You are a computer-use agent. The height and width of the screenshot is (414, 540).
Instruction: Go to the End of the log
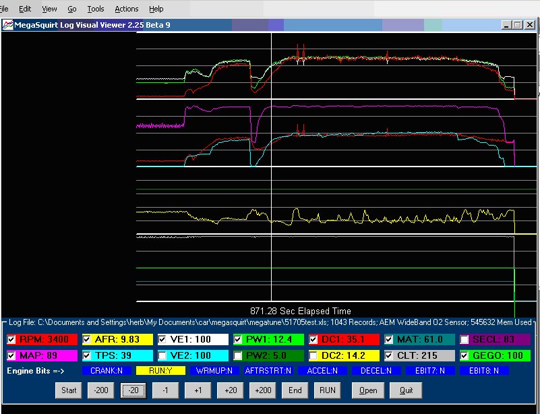pyautogui.click(x=295, y=390)
